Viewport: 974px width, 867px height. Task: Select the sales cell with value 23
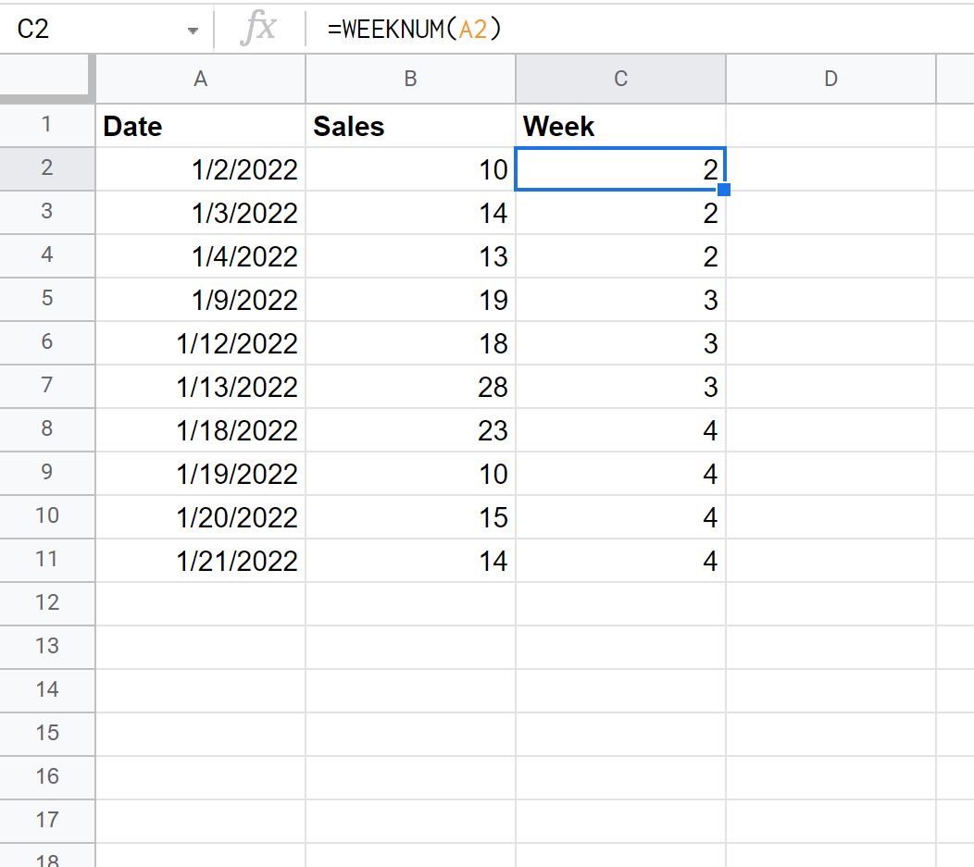tap(410, 429)
